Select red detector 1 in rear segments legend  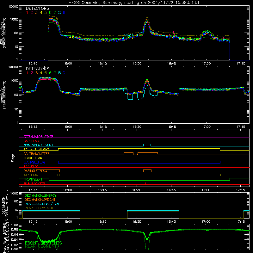tap(27, 73)
